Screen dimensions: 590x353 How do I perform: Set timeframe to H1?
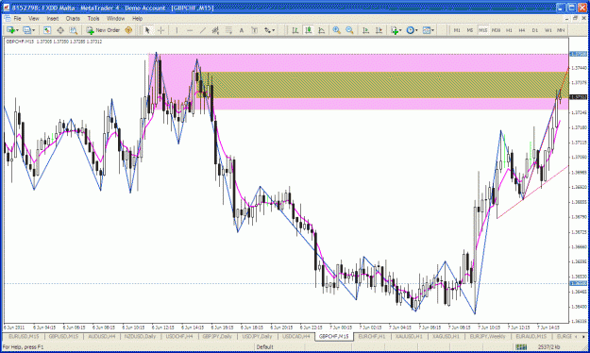tap(509, 30)
